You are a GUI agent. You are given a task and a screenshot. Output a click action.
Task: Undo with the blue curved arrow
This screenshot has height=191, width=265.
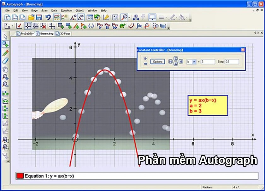pos(48,18)
